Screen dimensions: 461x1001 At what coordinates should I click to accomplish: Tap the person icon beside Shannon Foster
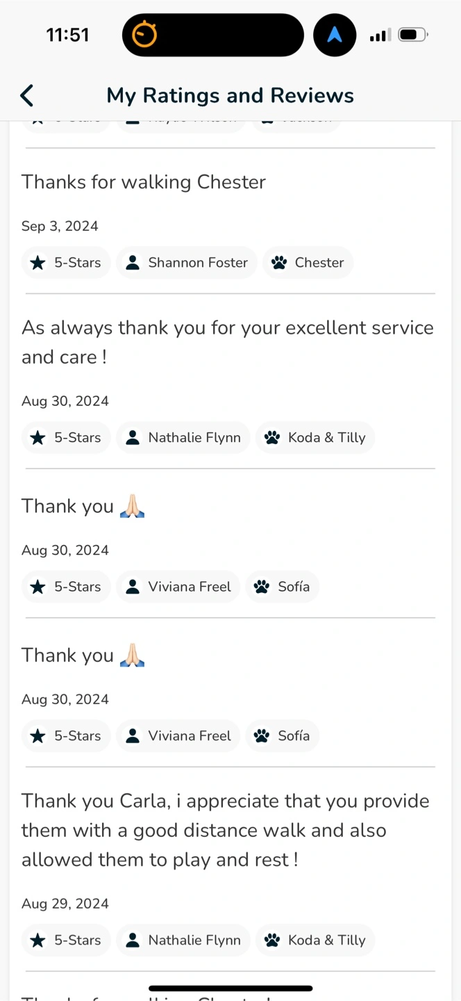tap(132, 263)
